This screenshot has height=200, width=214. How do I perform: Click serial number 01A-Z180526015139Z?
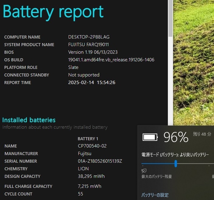point(100,161)
